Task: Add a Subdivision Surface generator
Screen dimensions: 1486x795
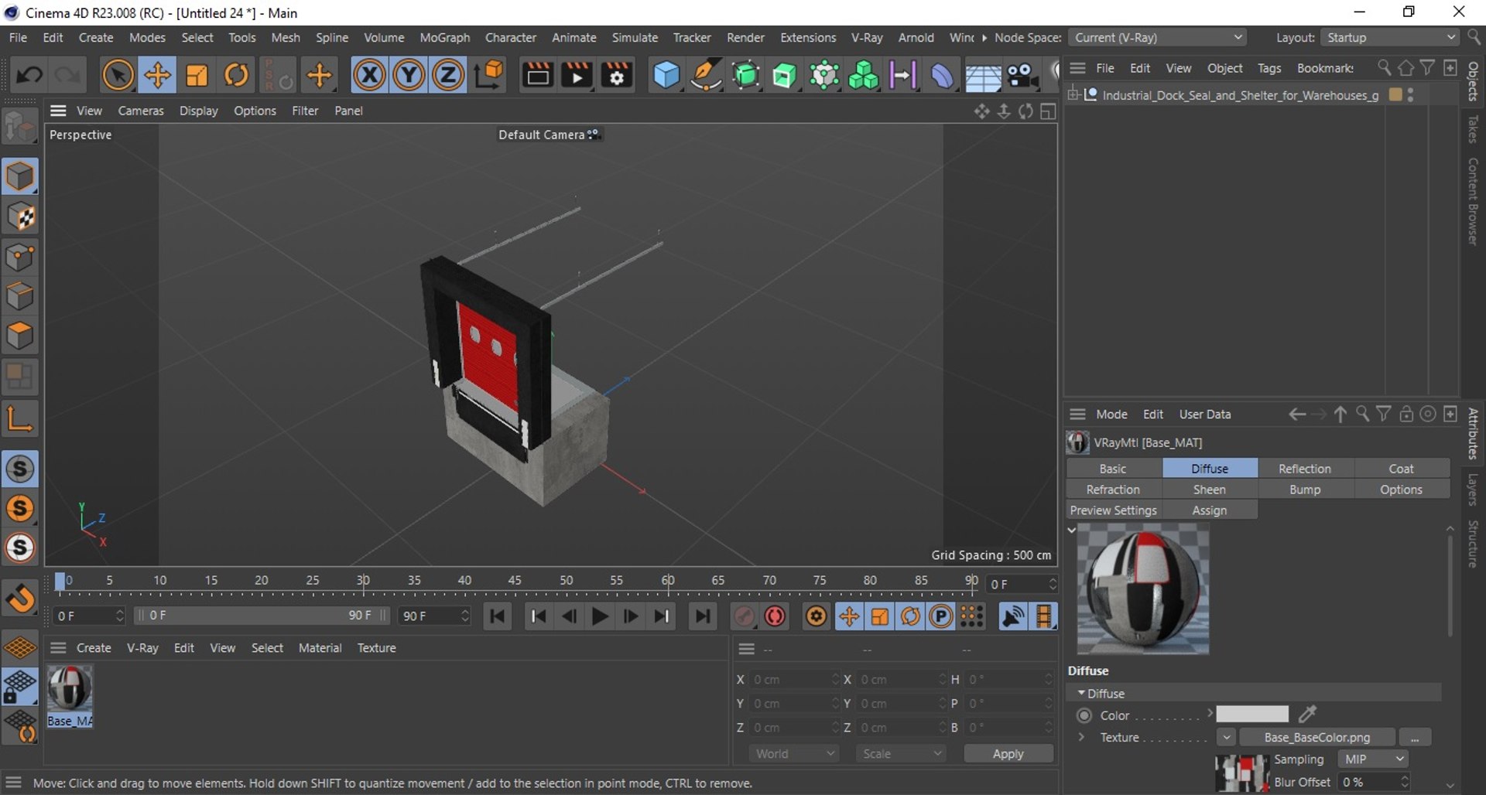Action: 746,75
